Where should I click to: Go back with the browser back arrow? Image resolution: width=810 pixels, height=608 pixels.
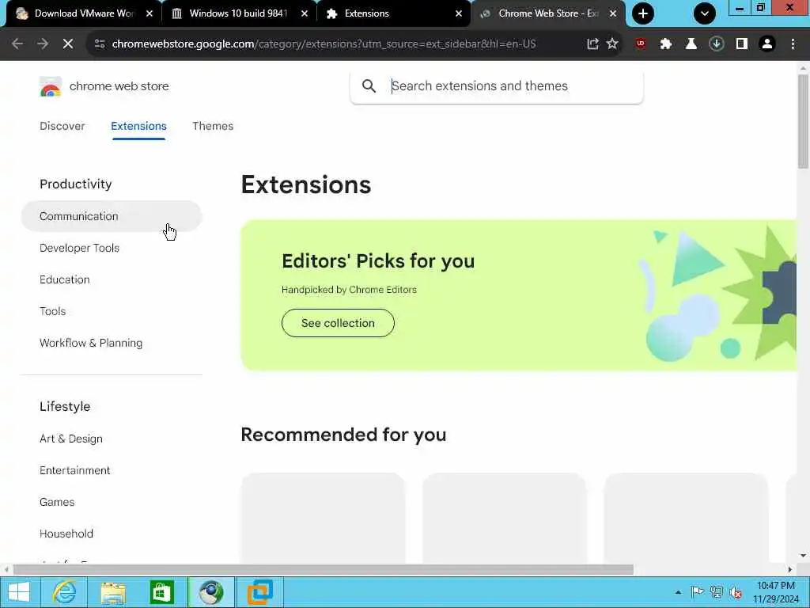tap(17, 44)
